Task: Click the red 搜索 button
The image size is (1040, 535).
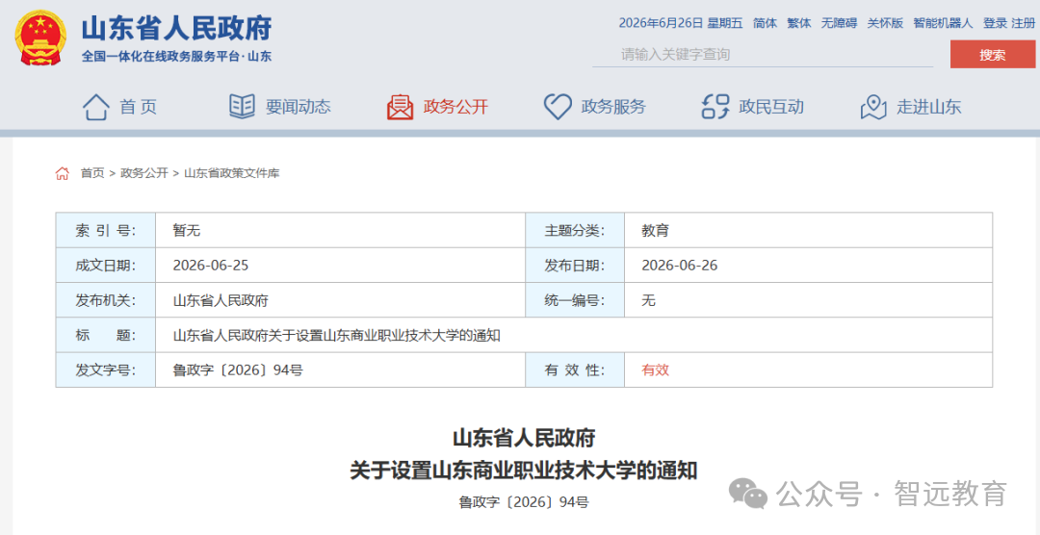Action: 992,54
